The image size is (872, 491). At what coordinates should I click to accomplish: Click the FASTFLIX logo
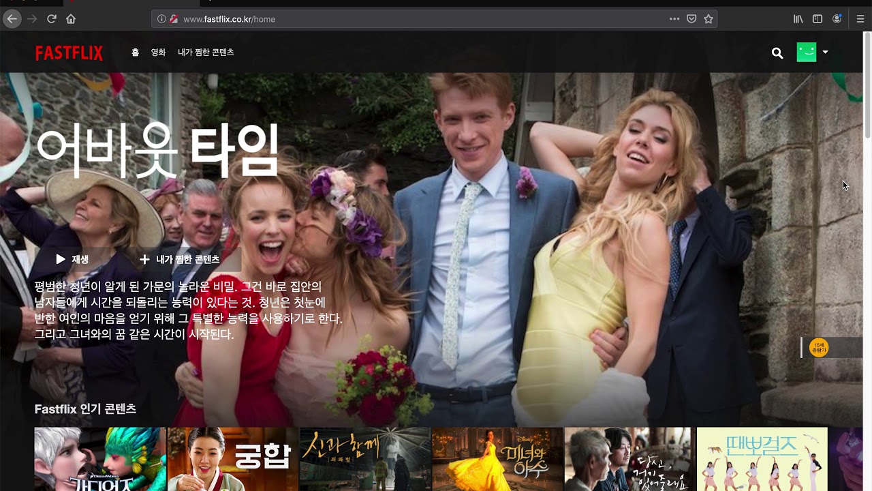(x=69, y=53)
